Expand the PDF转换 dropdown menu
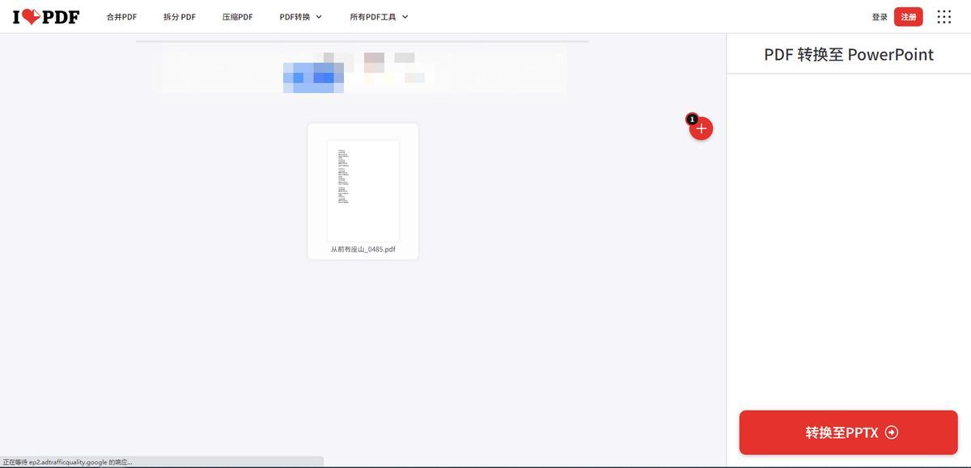Screen dimensions: 971x468 click(x=295, y=17)
